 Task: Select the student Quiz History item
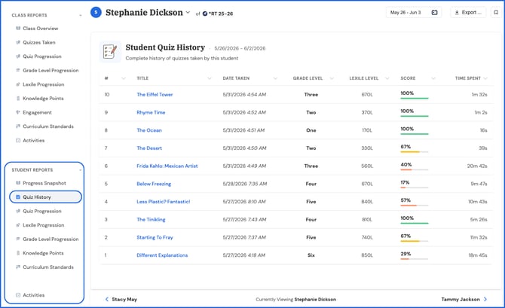pyautogui.click(x=45, y=197)
